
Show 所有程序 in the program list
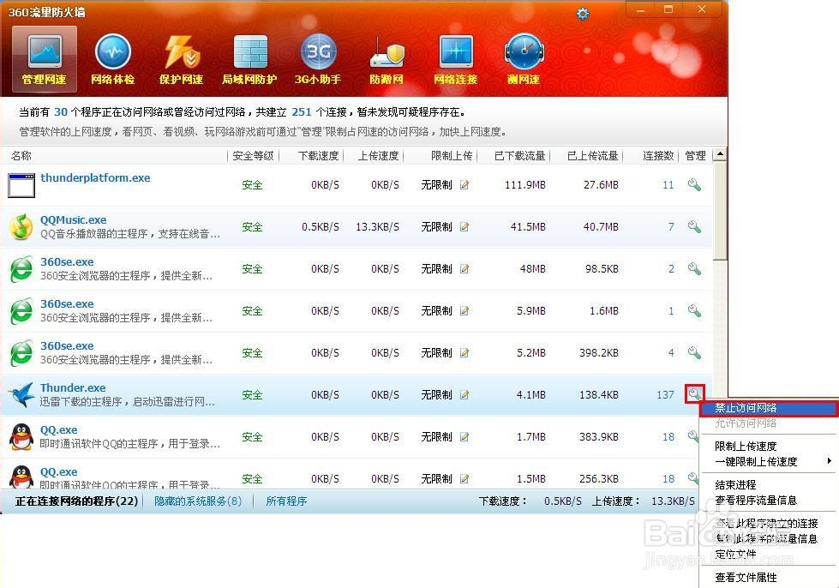point(286,501)
